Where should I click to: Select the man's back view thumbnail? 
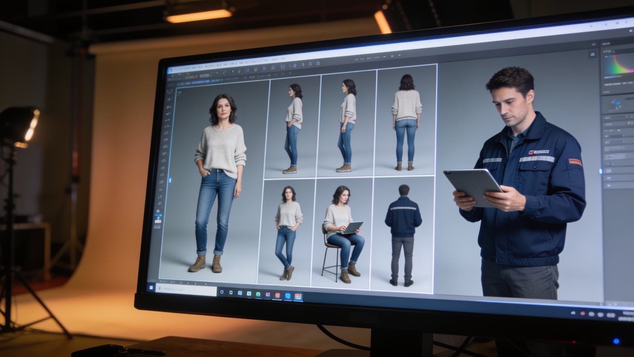point(401,234)
